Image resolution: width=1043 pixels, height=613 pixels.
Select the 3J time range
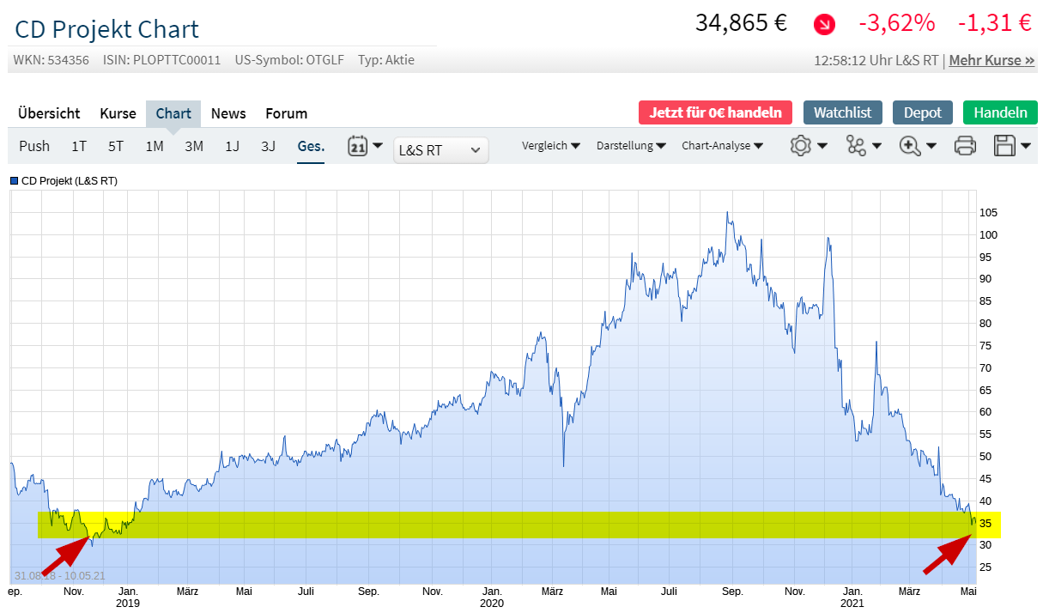269,146
